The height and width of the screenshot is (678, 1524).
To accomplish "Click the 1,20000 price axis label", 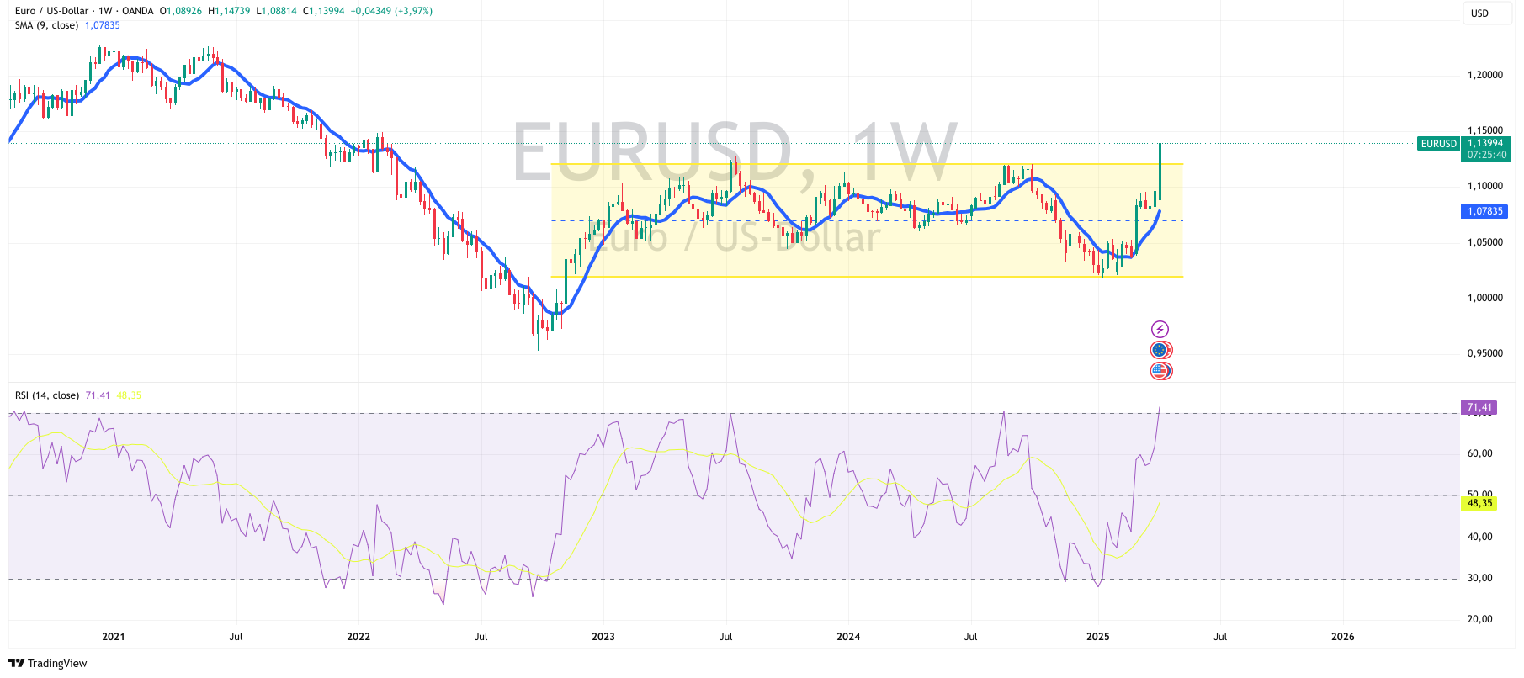I will [x=1485, y=75].
